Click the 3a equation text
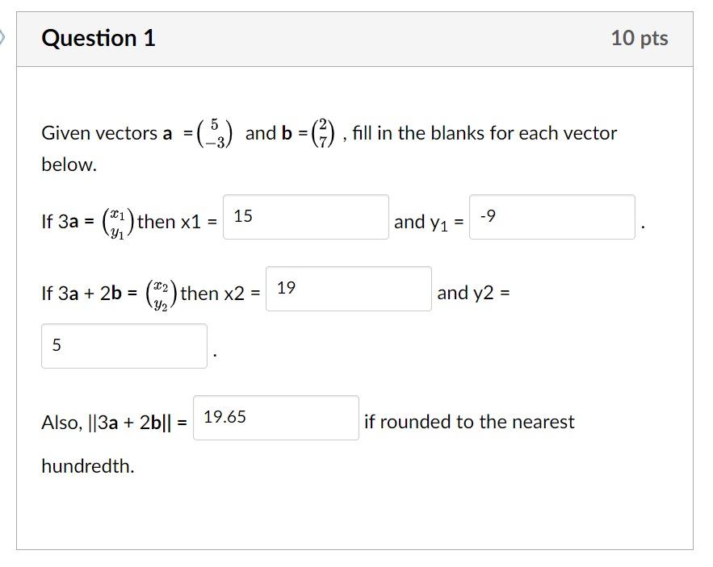This screenshot has width=713, height=567. click(69, 218)
